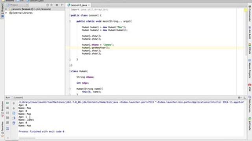Select the Lesson1 tab in the Run panel

pyautogui.click(x=18, y=98)
